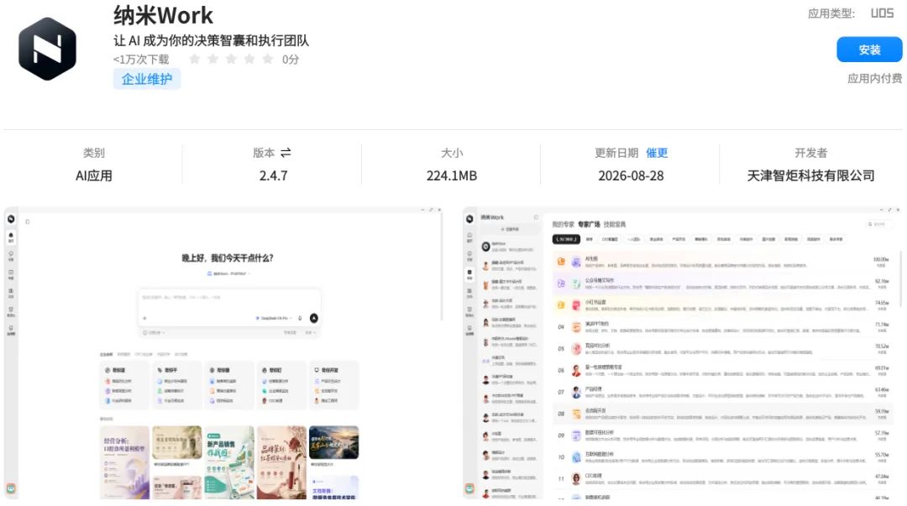Click the tagline 让 AI 成为你的决策智囊和执行团队
The width and height of the screenshot is (907, 506).
[211, 40]
